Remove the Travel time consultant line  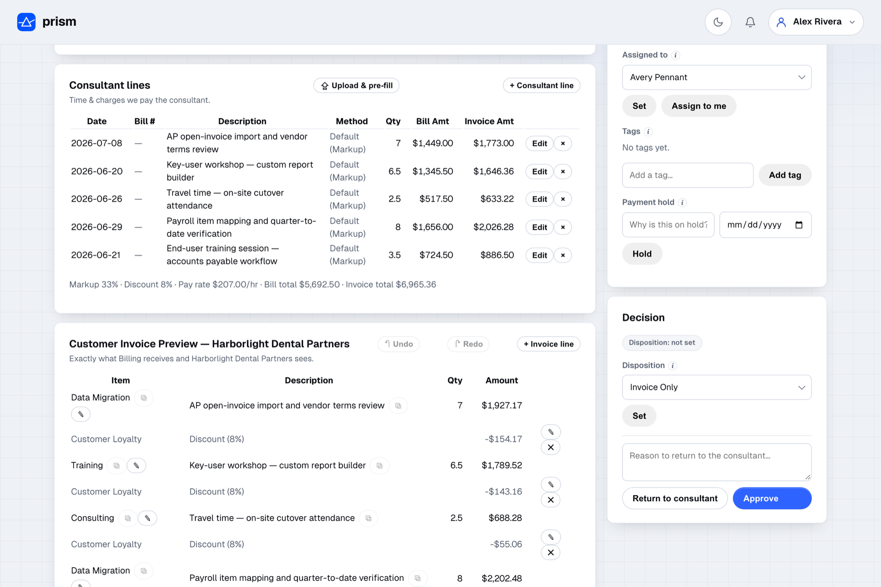click(563, 199)
